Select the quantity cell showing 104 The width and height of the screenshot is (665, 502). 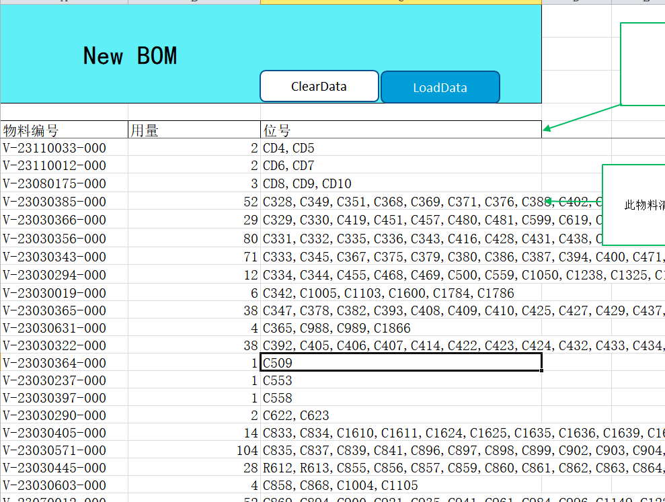pos(194,450)
